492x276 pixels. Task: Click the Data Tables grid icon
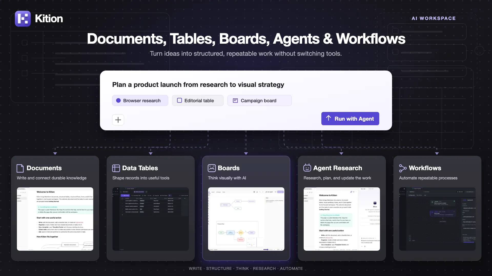116,168
